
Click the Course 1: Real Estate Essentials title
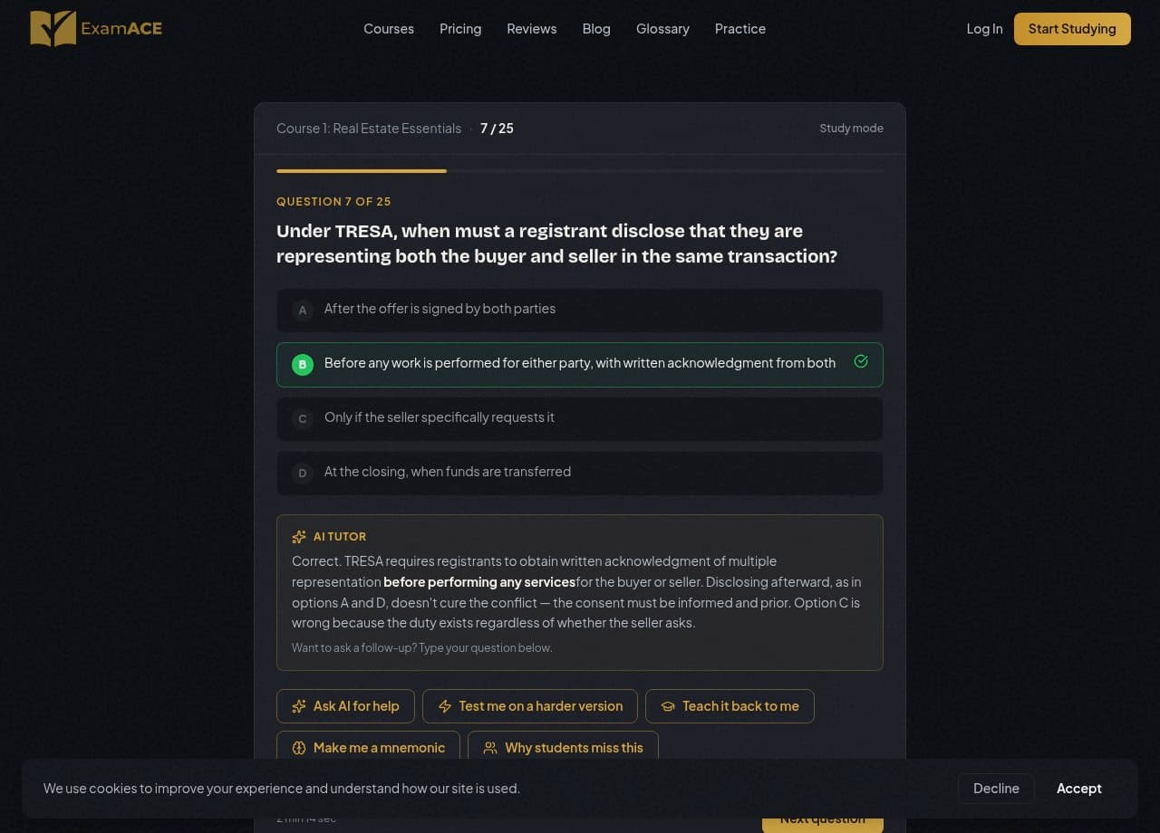pos(369,129)
